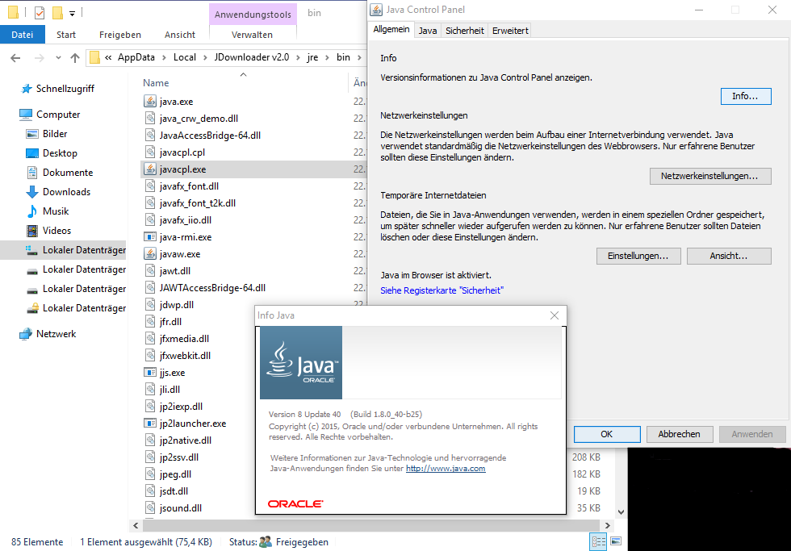Click the Computer monitor icon in sidebar
The image size is (791, 551).
(26, 115)
